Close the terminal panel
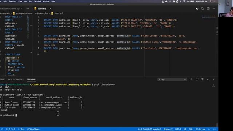The width and height of the screenshot is (233, 131). point(214,79)
